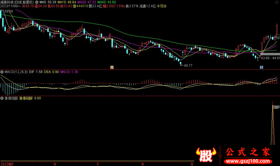Viewport: 280px width, 166px height.
Task: Click the change value 幅3.58(7.15%)
Action: coord(114,6)
